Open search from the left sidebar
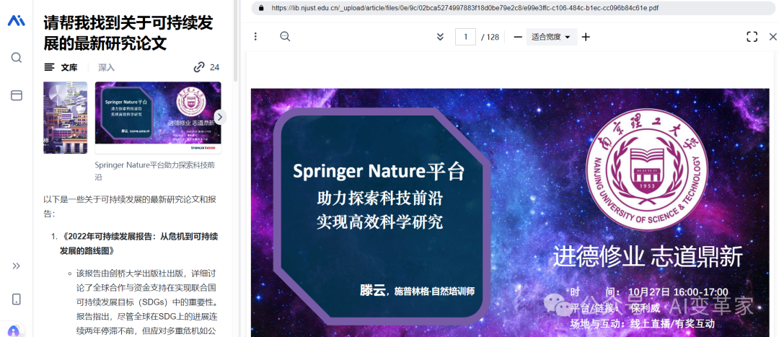Image resolution: width=779 pixels, height=337 pixels. [x=17, y=58]
